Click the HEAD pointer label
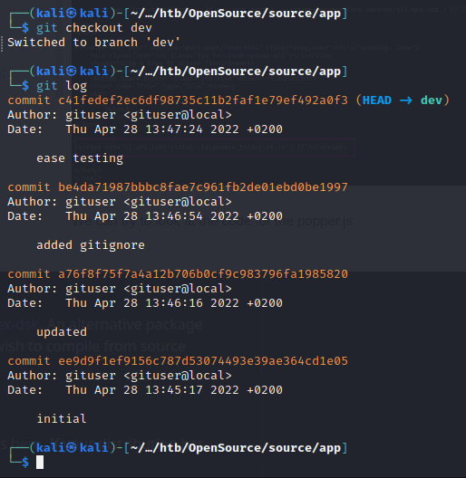The image size is (466, 478). 377,100
